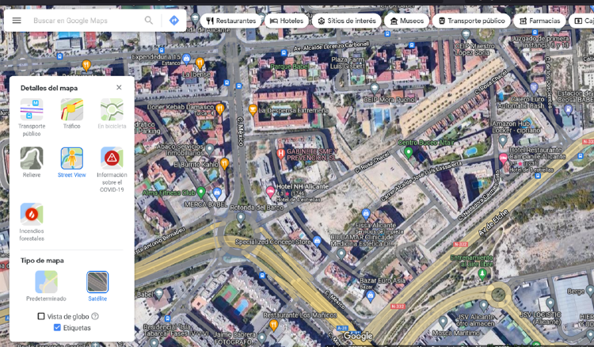Show Información sobre el COVID-19 layer
Viewport: 594px width, 347px height.
pos(112,158)
